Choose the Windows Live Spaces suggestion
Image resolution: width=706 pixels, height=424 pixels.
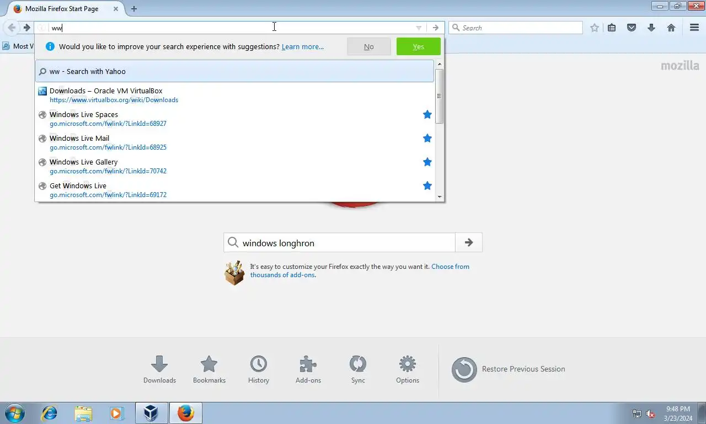click(x=235, y=119)
